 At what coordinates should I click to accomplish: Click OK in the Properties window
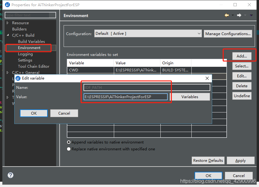pyautogui.click(x=208, y=176)
